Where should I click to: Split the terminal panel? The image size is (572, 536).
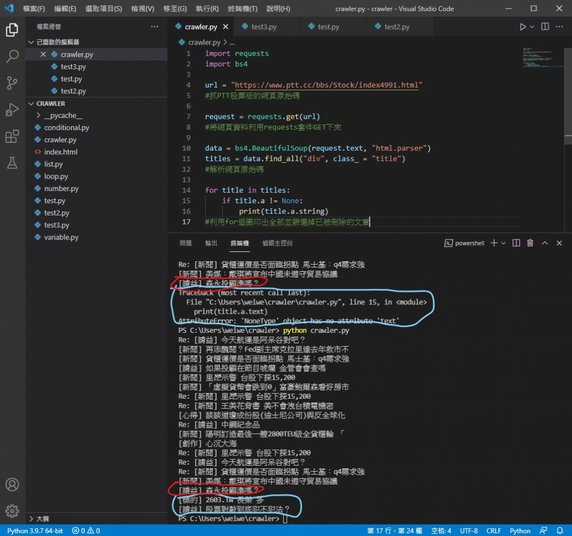516,243
